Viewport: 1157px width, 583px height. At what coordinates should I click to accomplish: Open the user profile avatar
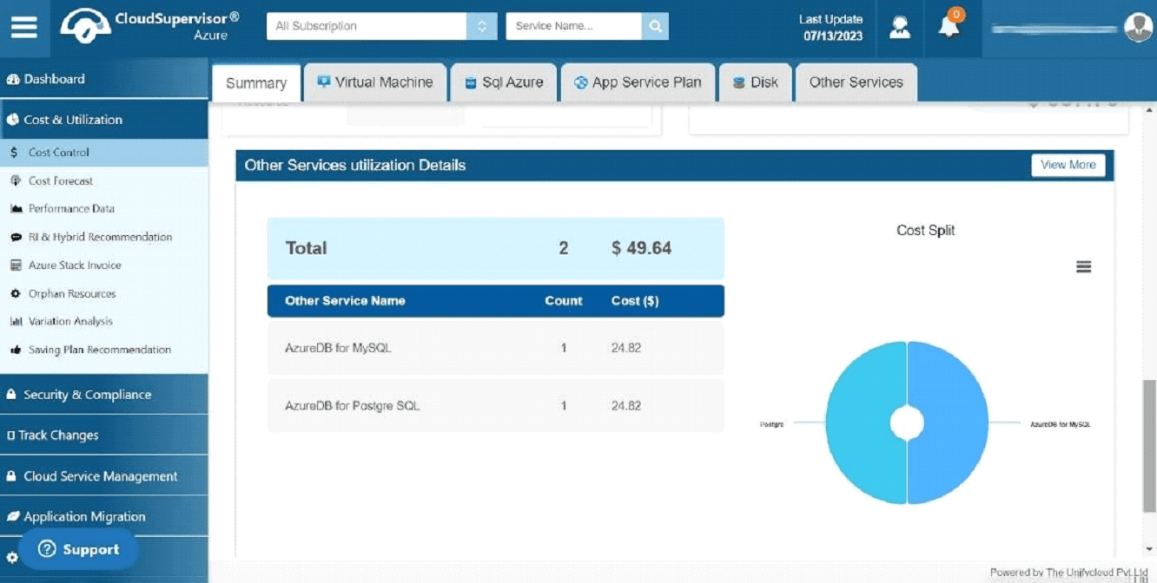(1138, 27)
